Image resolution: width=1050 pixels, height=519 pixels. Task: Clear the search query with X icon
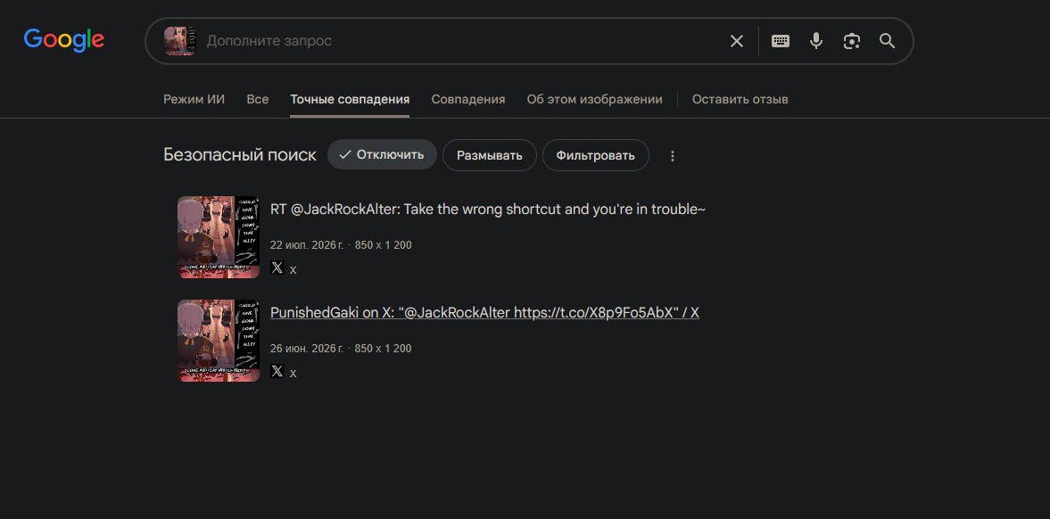pyautogui.click(x=737, y=41)
